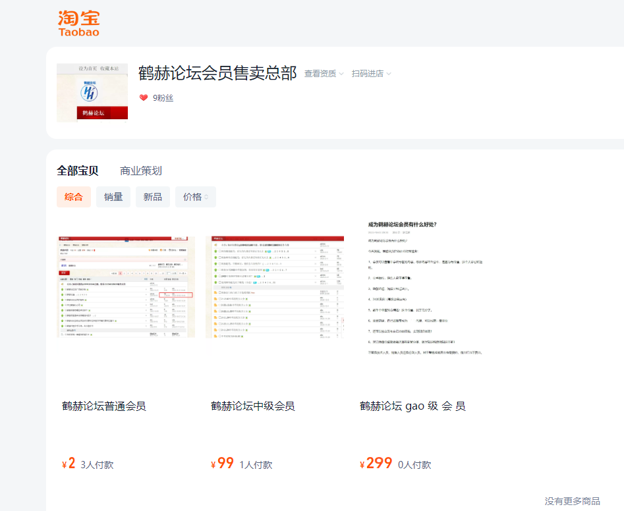
Task: Open the gao 级会员 product image
Action: [424, 290]
